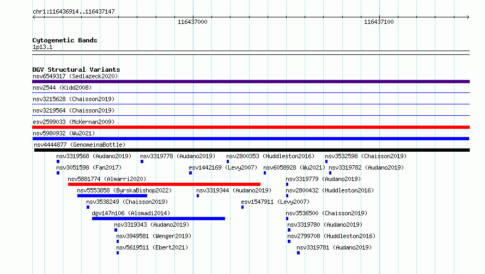This screenshot has height=274, width=485.
Task: Click the blue marker under nsv3949581
Action: (118, 241)
